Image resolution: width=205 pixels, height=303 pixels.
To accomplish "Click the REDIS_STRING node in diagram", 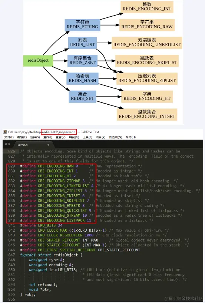I will pyautogui.click(x=82, y=25).
